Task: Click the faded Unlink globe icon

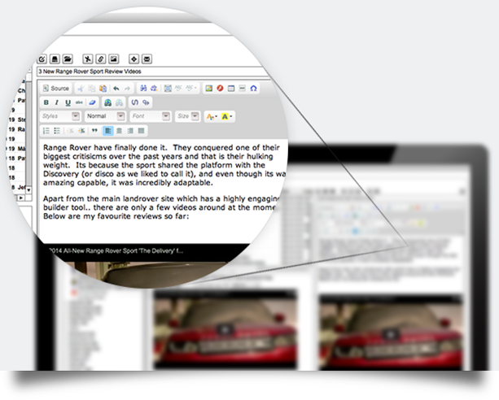Action: [x=119, y=102]
